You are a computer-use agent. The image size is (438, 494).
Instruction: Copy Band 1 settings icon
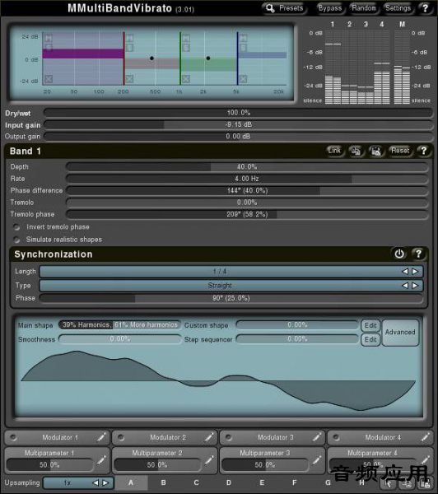[356, 151]
